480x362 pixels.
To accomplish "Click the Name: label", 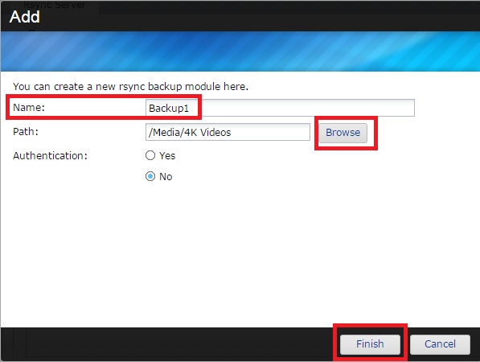I will point(29,108).
